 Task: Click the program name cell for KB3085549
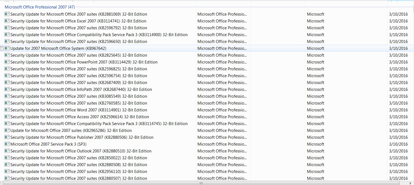point(222,96)
